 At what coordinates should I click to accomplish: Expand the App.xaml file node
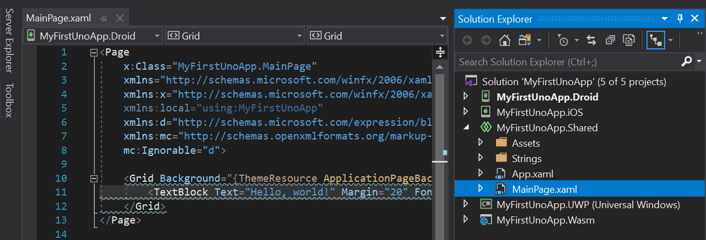click(481, 174)
